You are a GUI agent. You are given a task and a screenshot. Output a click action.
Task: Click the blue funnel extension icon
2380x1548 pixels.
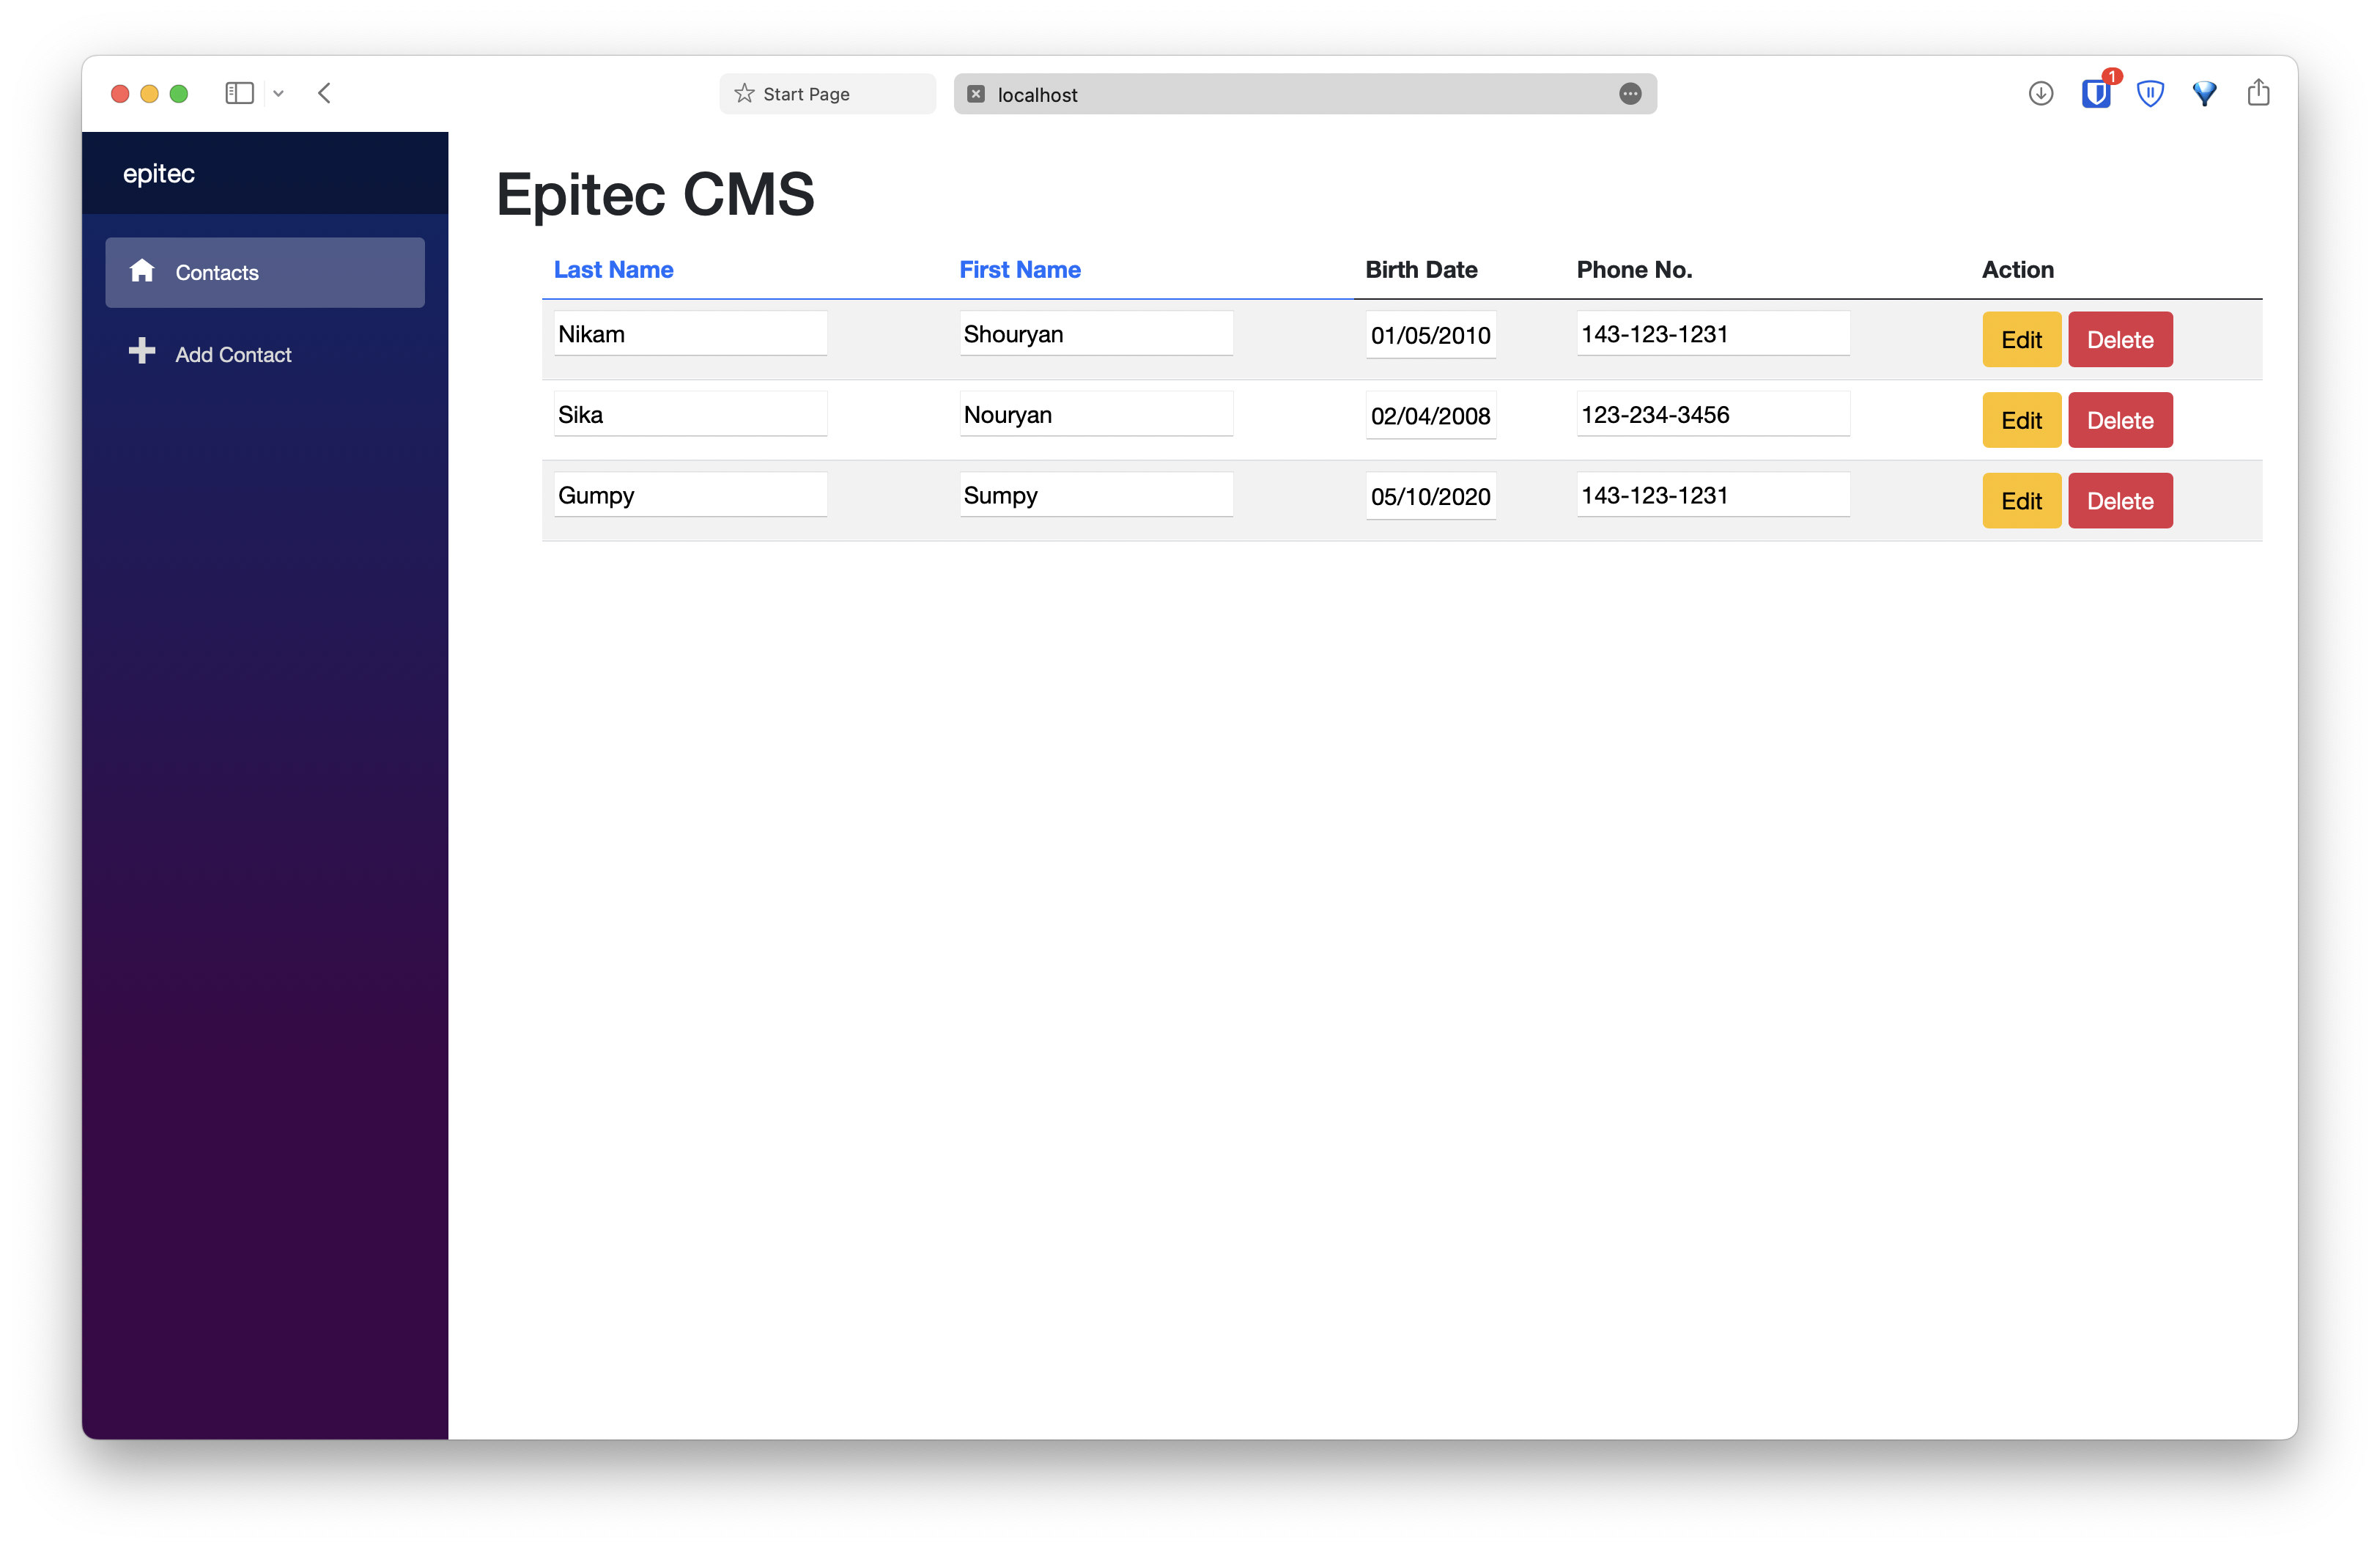[x=2204, y=94]
